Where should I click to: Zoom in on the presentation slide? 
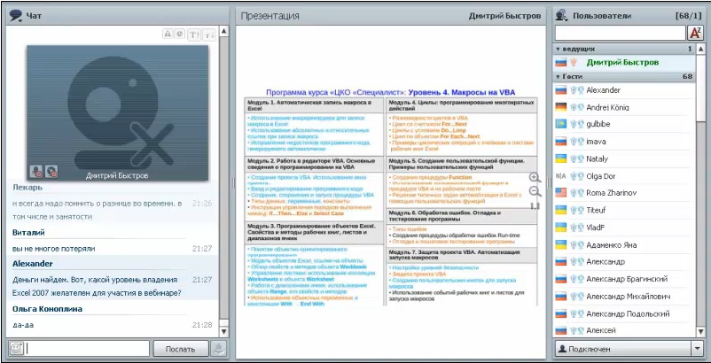point(535,177)
